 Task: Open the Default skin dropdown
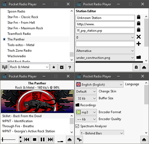pyautogui.click(x=86, y=91)
